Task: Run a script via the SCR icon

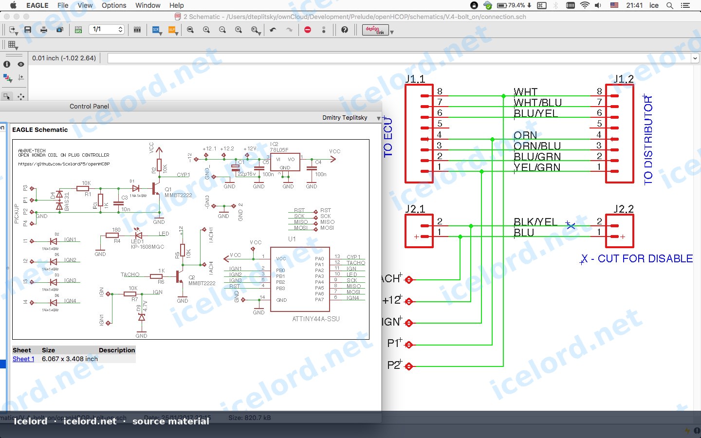Action: pos(156,30)
